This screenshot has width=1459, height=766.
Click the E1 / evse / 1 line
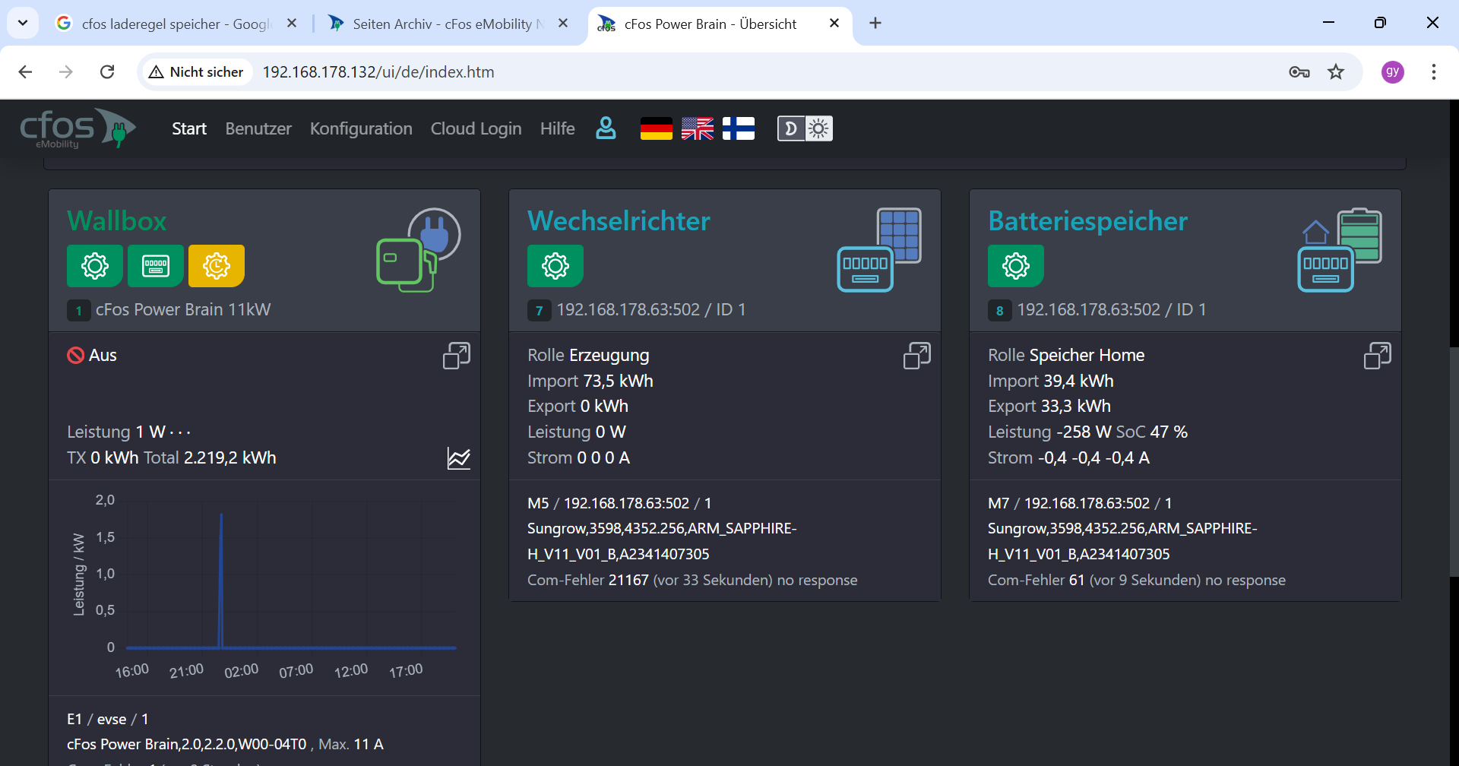pyautogui.click(x=108, y=719)
